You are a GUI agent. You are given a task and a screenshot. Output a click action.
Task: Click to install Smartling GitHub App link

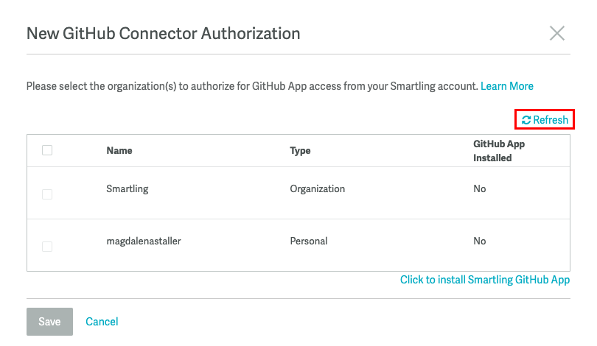[x=485, y=280]
